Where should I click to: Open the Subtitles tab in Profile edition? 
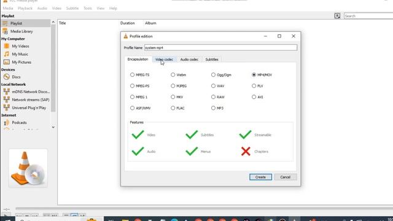point(212,60)
